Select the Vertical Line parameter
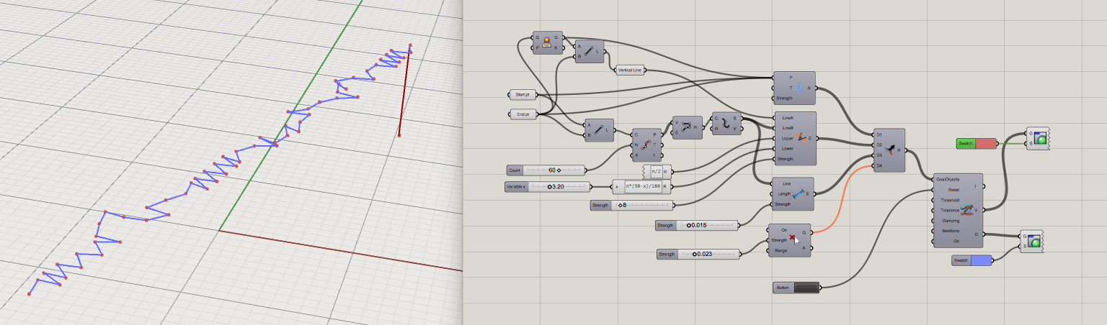Viewport: 1107px width, 325px height. pos(630,70)
